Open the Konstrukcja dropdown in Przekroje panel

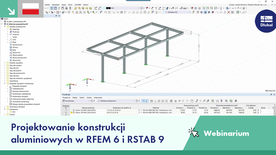point(89,101)
